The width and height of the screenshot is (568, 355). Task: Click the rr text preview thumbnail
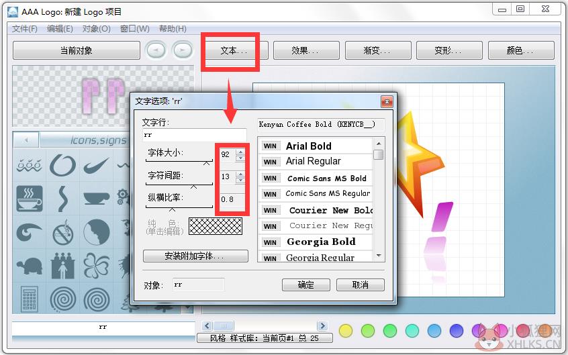[x=103, y=96]
